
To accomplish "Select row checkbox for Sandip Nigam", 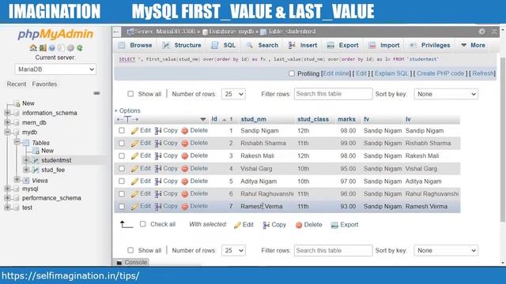I will [121, 130].
